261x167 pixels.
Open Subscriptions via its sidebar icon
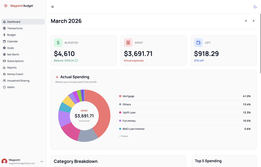[x=4, y=61]
